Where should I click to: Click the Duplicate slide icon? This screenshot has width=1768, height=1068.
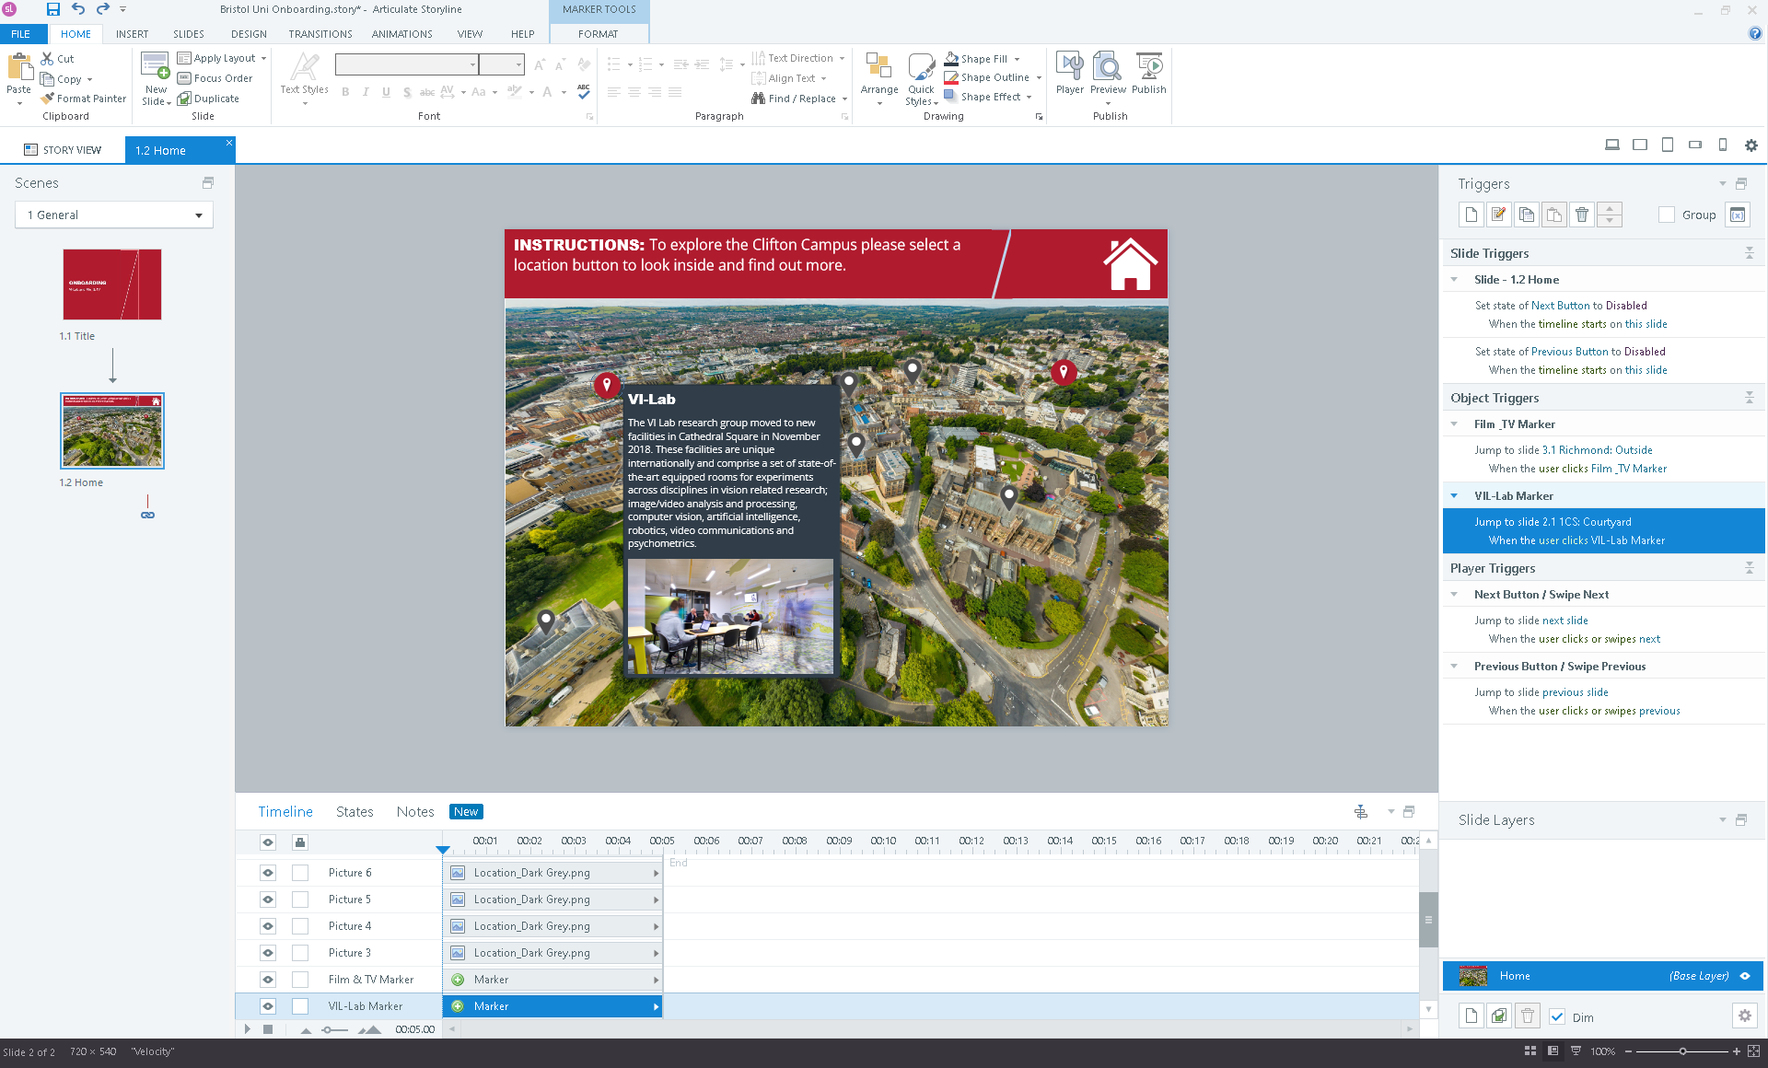[x=209, y=99]
